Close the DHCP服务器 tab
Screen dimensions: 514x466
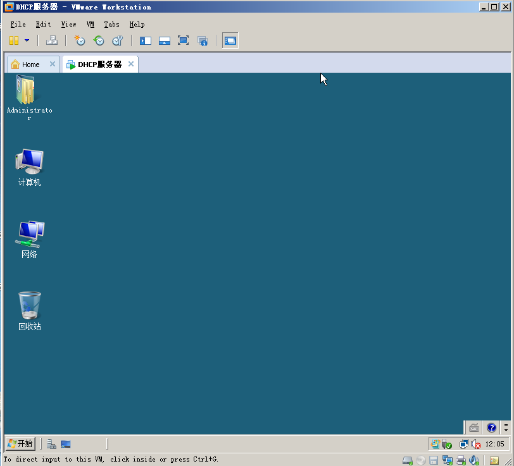(x=131, y=64)
